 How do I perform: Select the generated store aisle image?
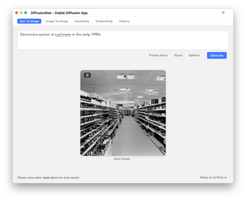pyautogui.click(x=123, y=113)
